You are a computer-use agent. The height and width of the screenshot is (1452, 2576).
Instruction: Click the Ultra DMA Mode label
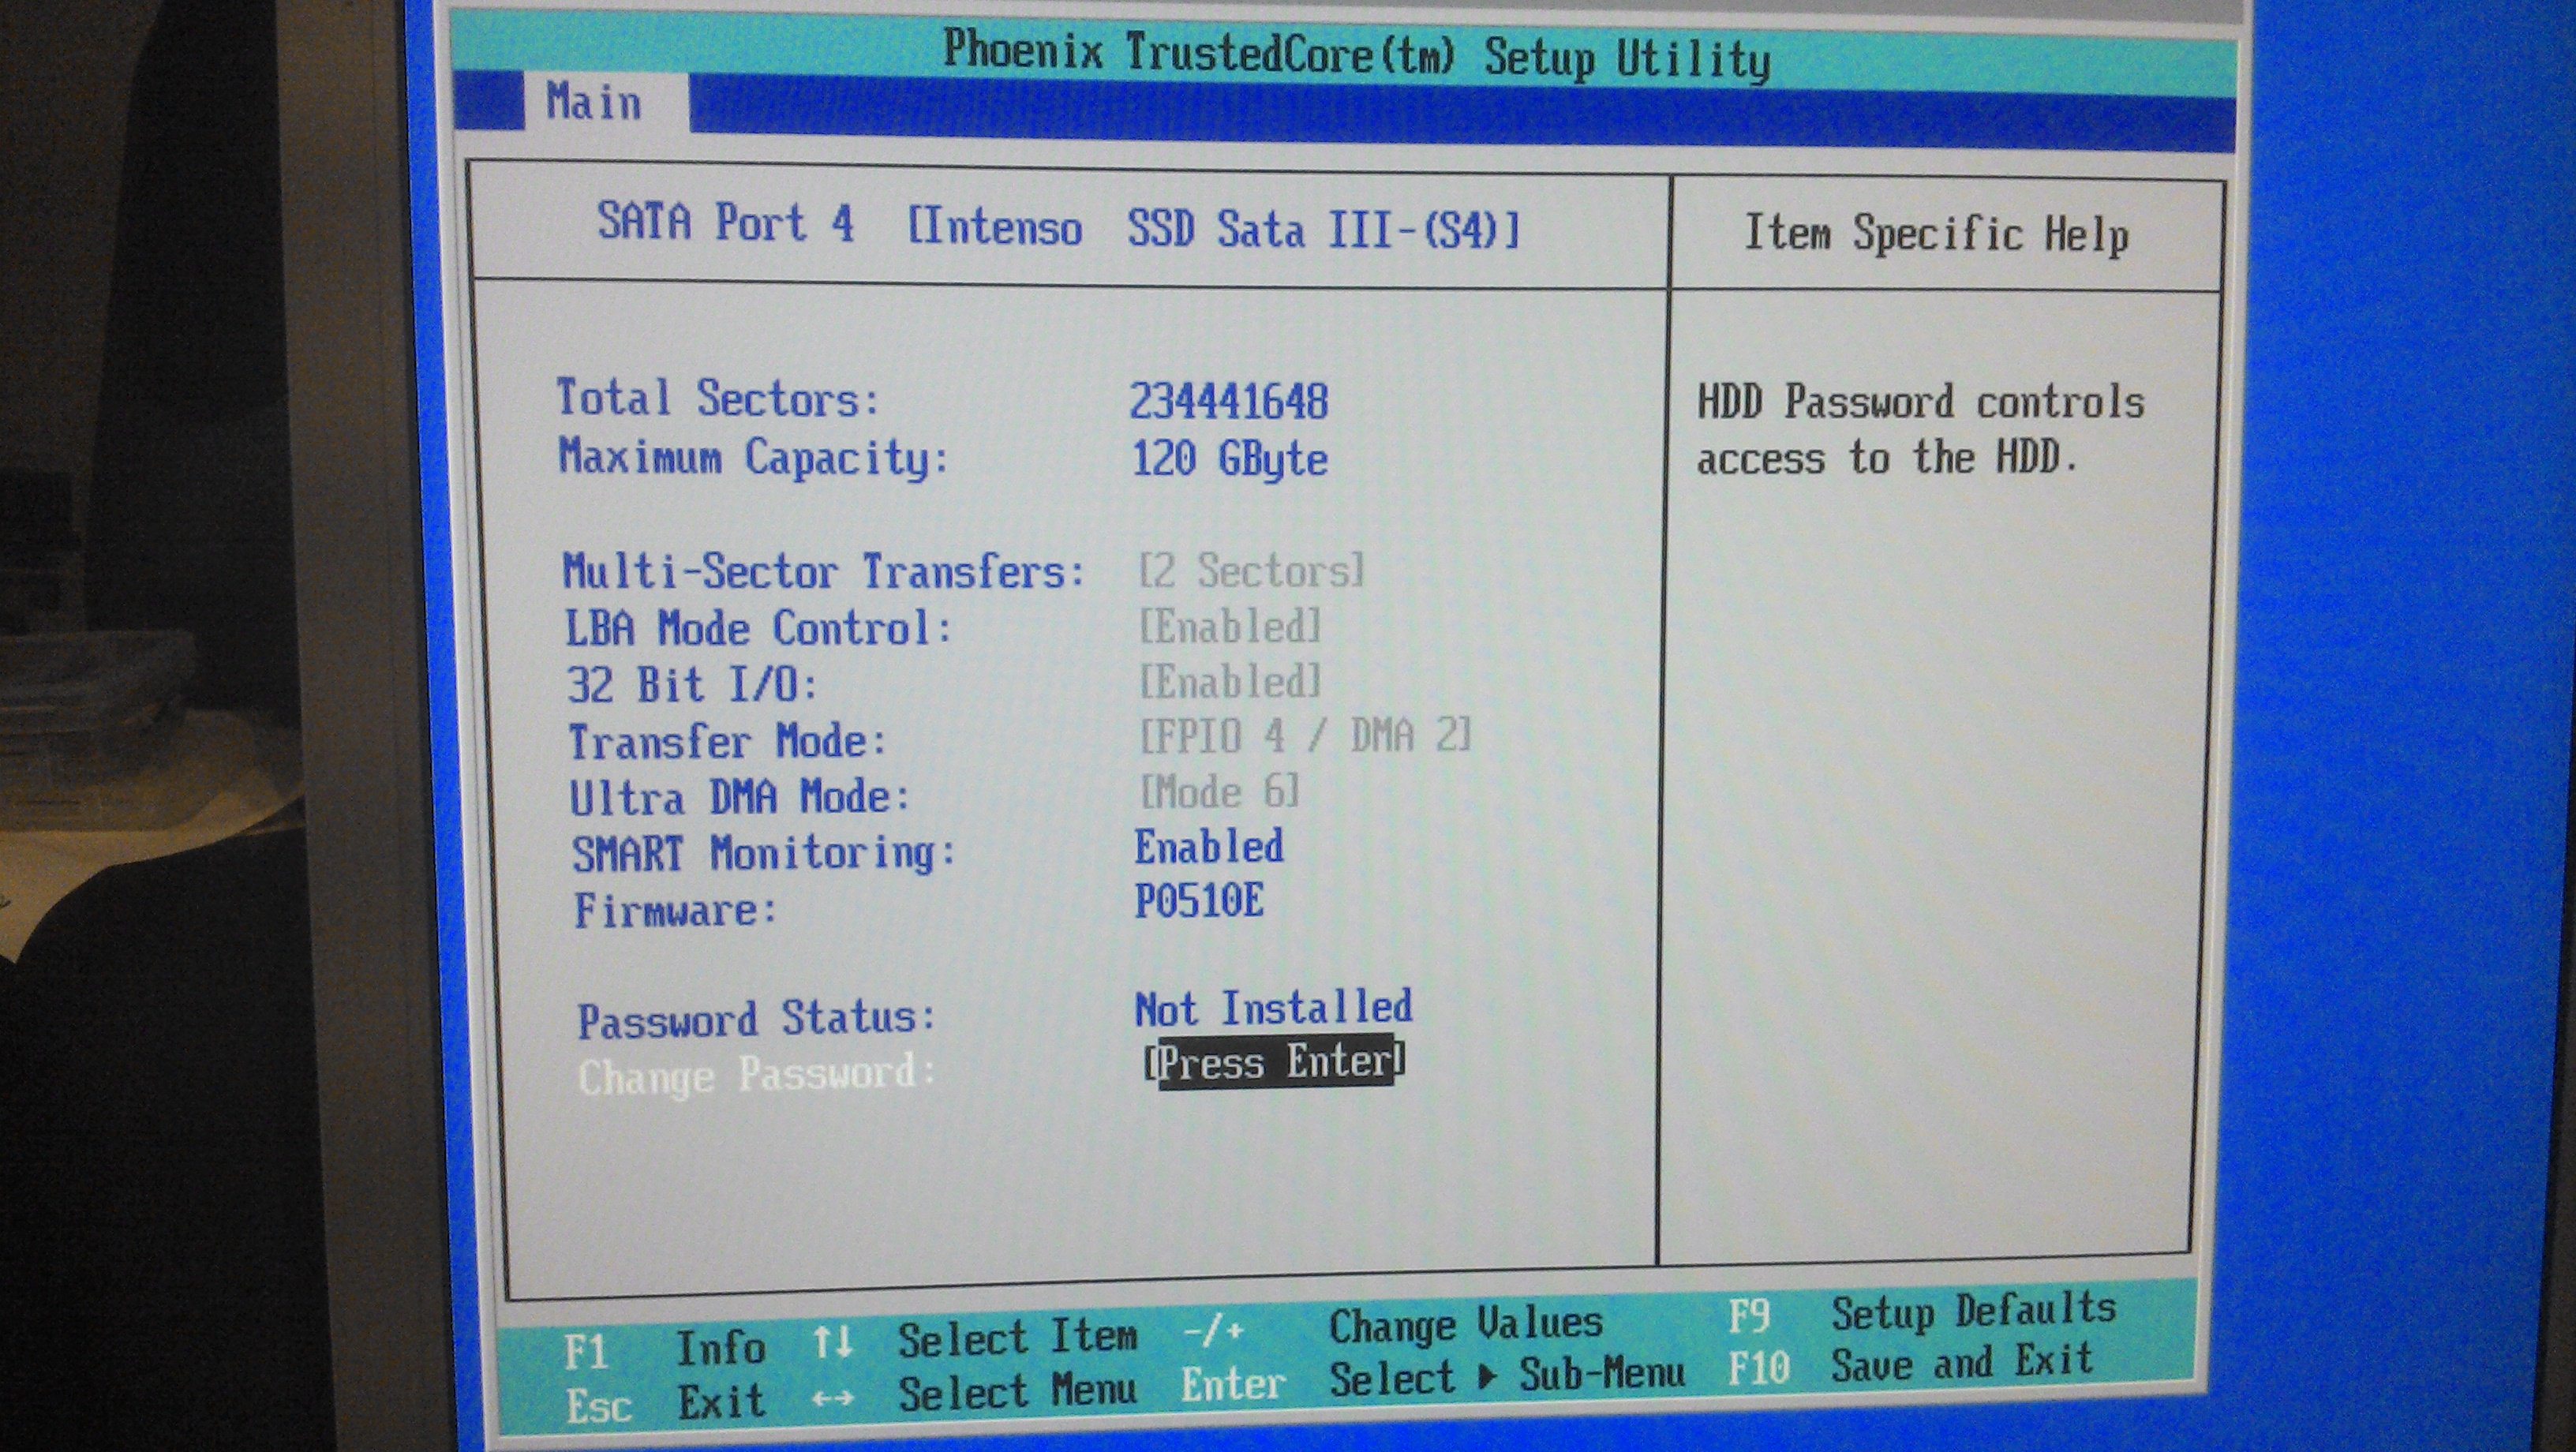740,798
